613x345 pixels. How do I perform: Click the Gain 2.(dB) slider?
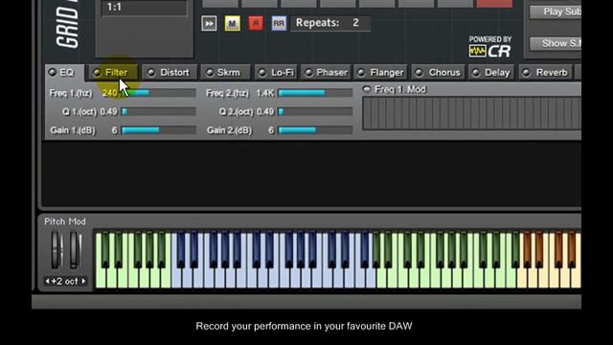(x=315, y=130)
